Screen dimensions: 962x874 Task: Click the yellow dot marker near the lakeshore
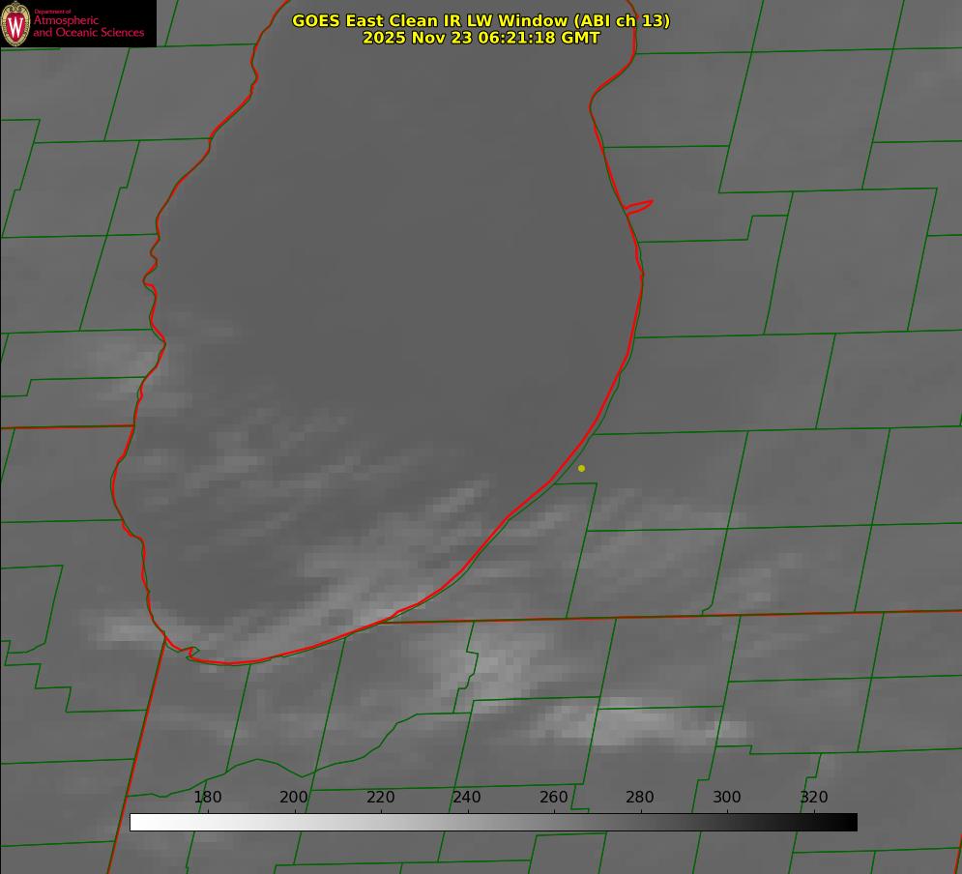pyautogui.click(x=581, y=468)
